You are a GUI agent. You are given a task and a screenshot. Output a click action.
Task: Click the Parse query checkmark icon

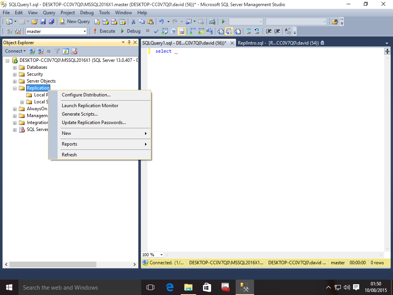[156, 31]
